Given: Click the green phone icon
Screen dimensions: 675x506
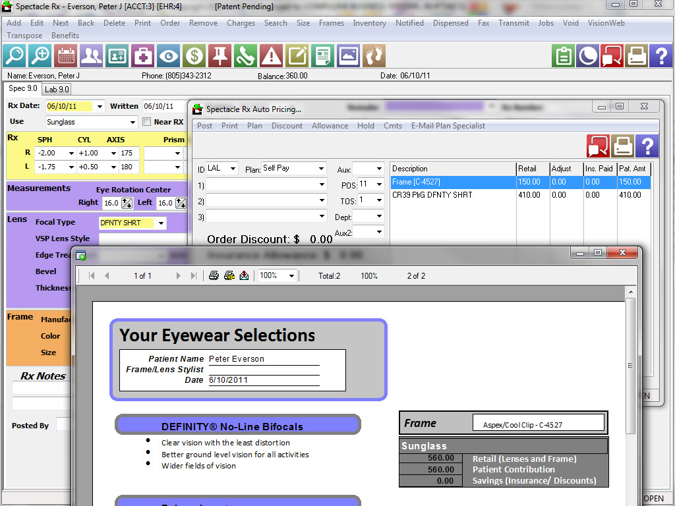Looking at the screenshot, I should 245,55.
